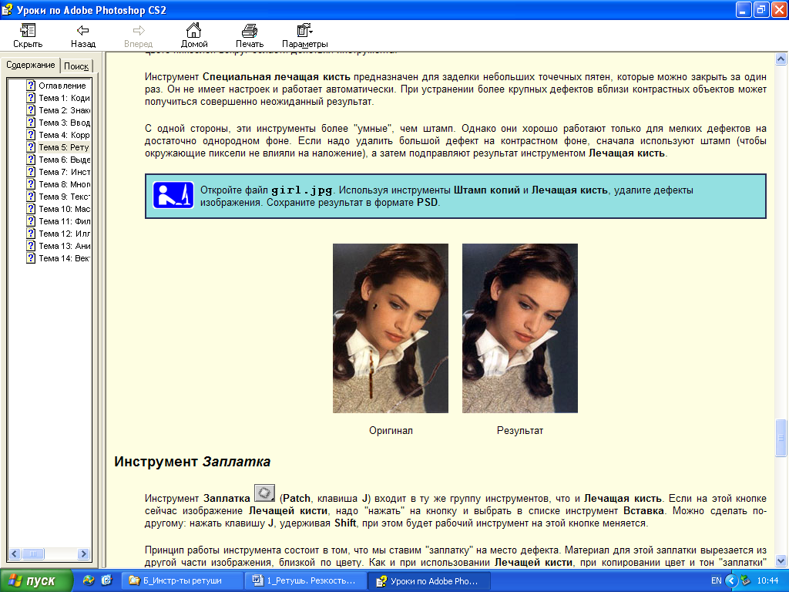Click Уроки по Adobe Pho... taskbar button
Image resolution: width=789 pixels, height=592 pixels.
pyautogui.click(x=428, y=580)
